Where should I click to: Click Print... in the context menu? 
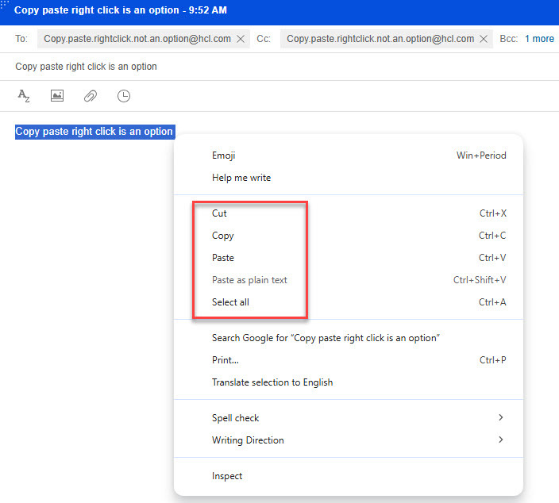pyautogui.click(x=226, y=360)
